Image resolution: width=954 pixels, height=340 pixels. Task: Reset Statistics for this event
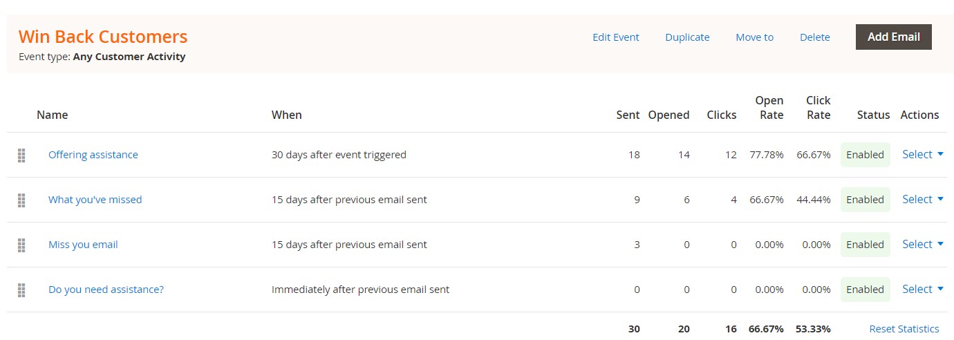pyautogui.click(x=904, y=329)
